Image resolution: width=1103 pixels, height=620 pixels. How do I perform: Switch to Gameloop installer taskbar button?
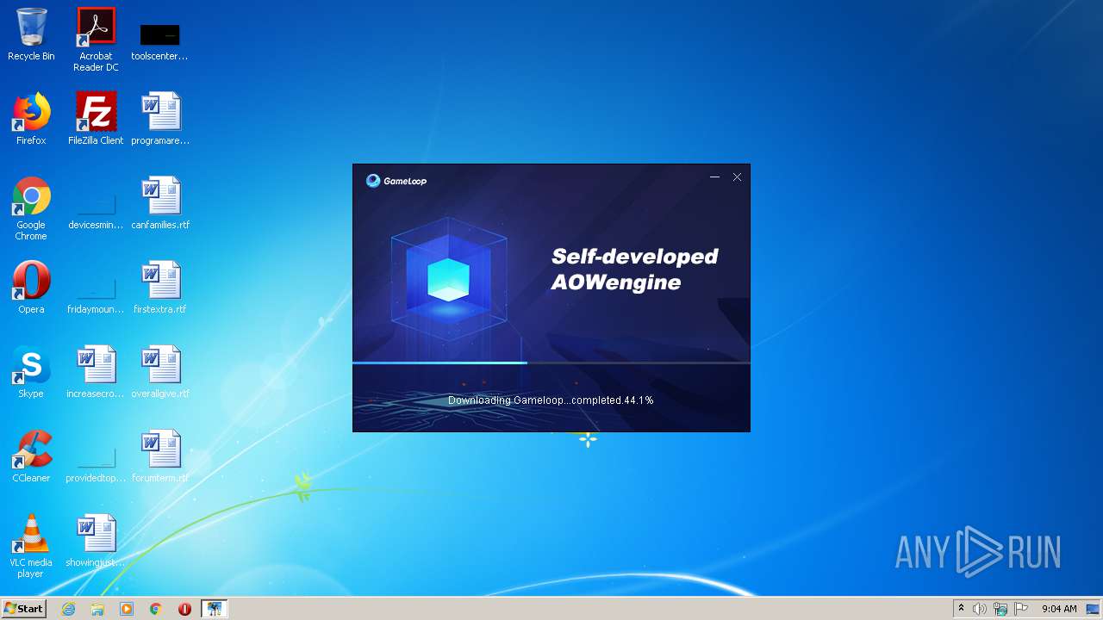(x=214, y=609)
